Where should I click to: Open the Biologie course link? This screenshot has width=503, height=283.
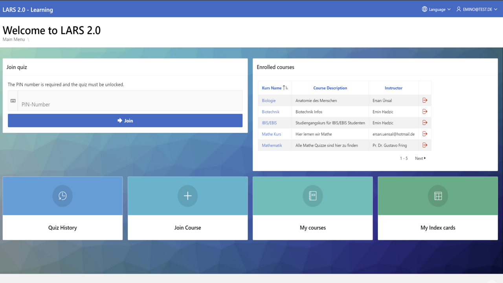click(x=269, y=101)
